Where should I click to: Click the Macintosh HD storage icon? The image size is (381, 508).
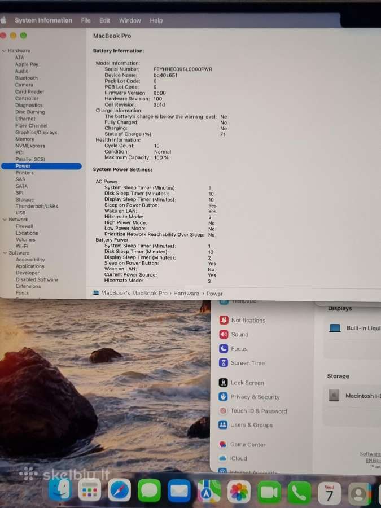coord(334,395)
